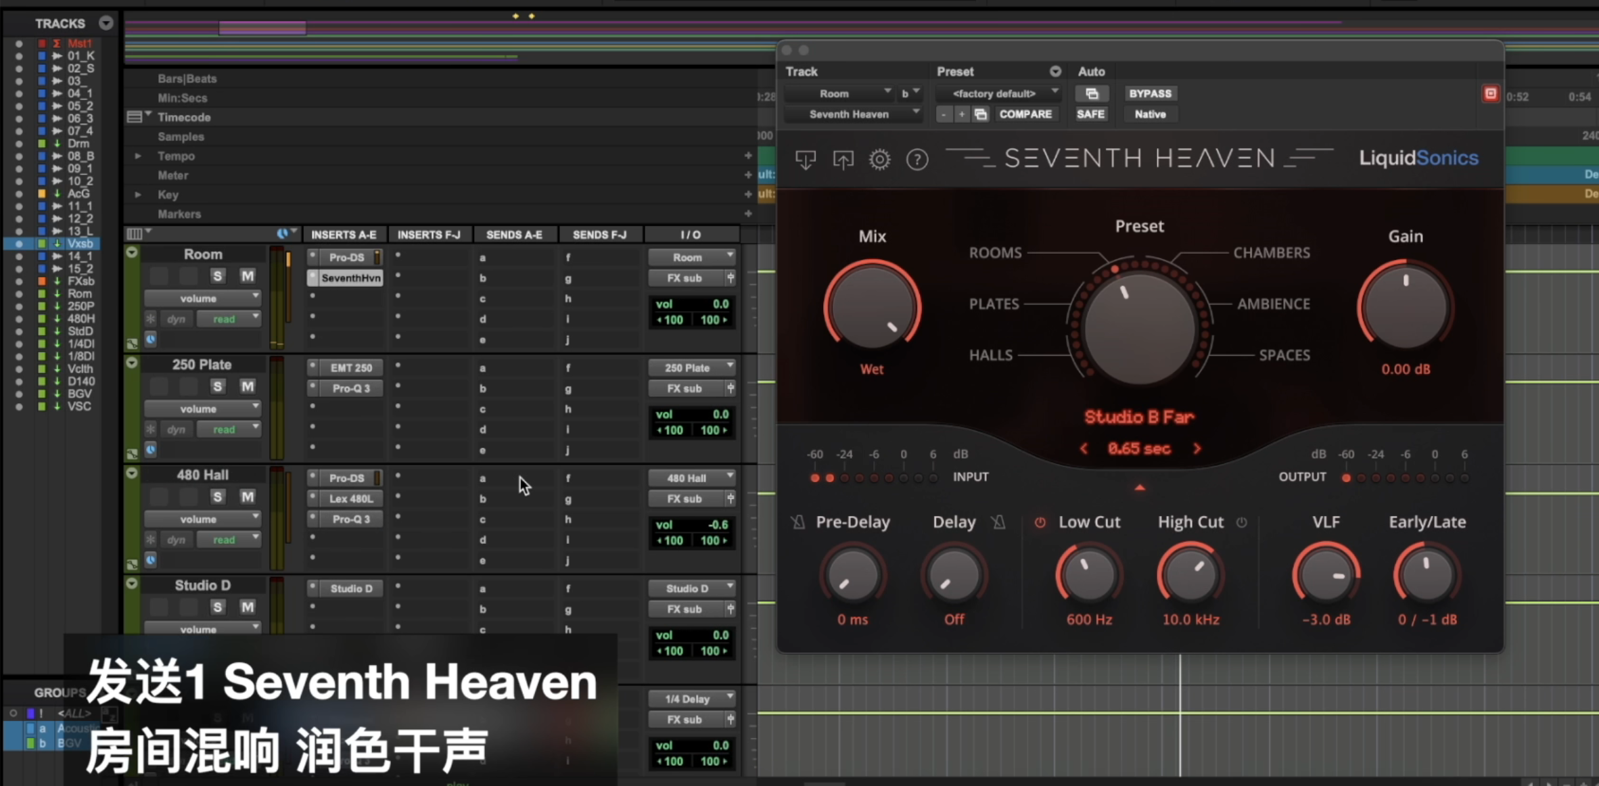Toggle the Low Cut power icon

coord(1040,522)
